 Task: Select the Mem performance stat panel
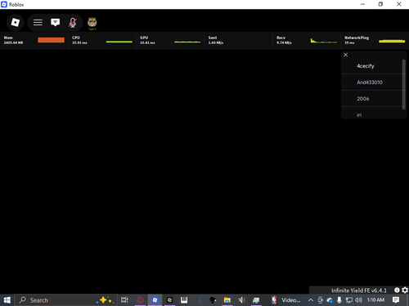(x=34, y=40)
